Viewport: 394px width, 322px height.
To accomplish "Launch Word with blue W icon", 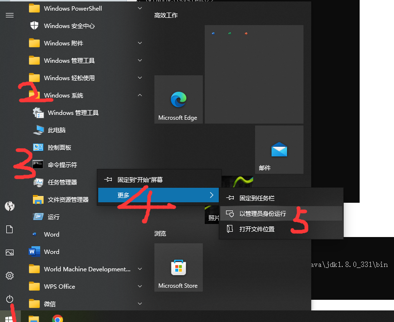I will coord(34,252).
